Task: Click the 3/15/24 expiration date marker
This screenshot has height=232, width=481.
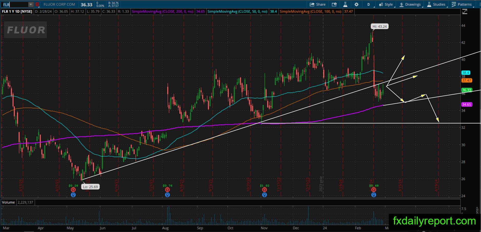Action: (400, 185)
